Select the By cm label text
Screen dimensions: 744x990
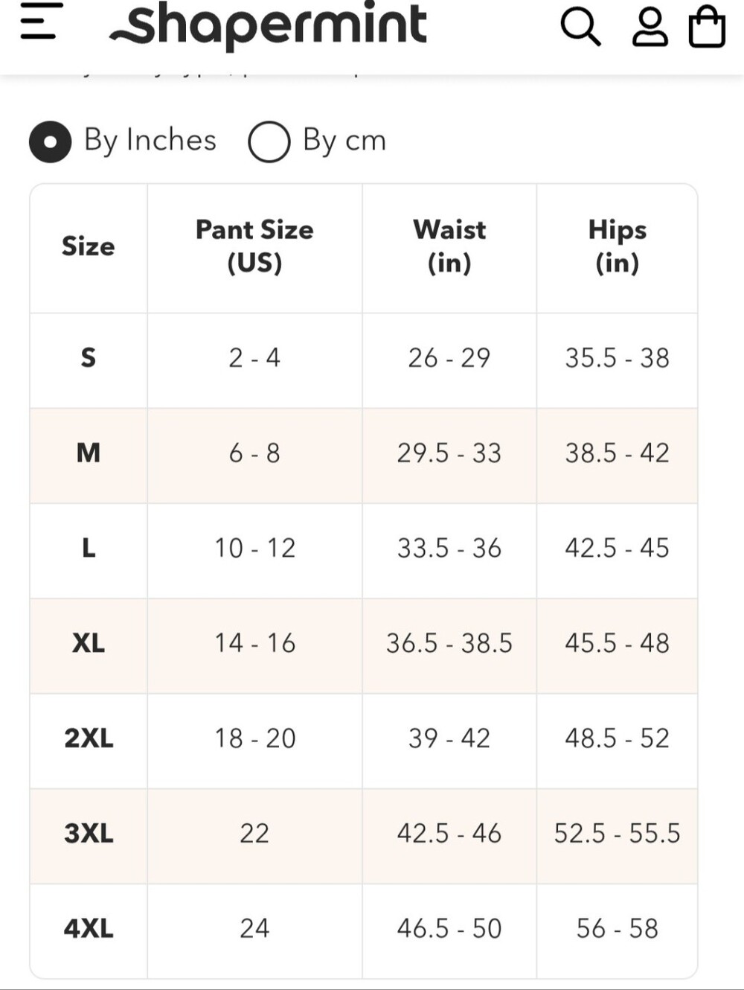pyautogui.click(x=344, y=140)
